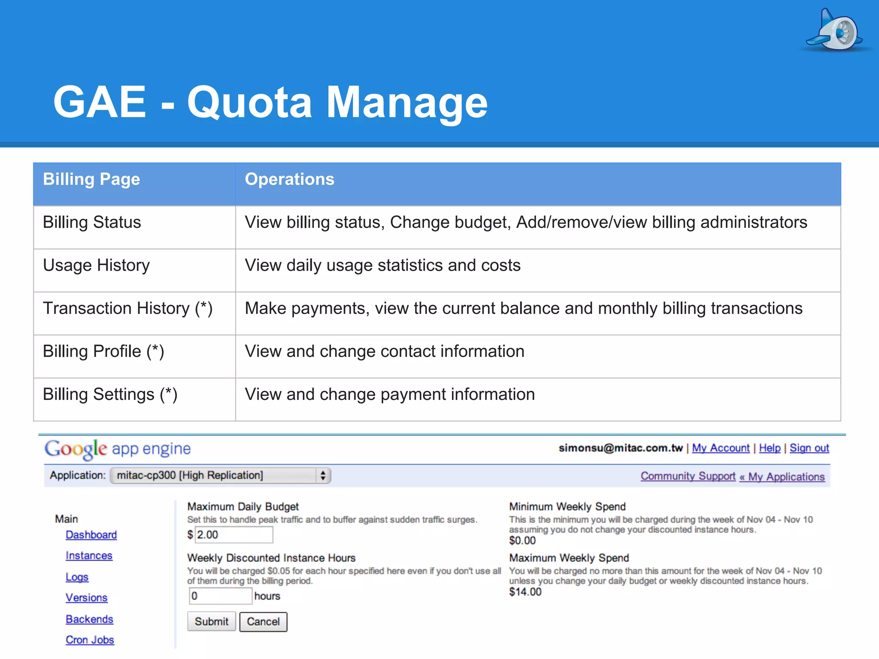The width and height of the screenshot is (879, 659).
Task: Open the Help link
Action: 770,448
